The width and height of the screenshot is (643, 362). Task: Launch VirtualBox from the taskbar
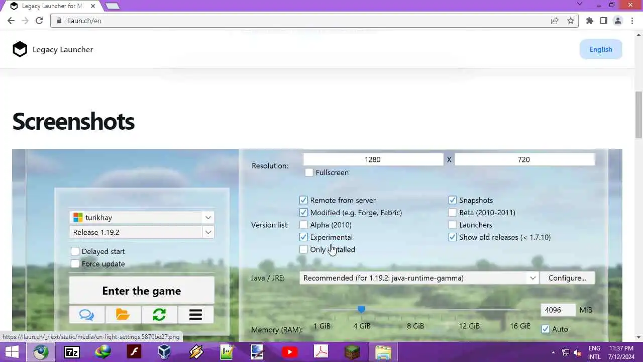164,352
